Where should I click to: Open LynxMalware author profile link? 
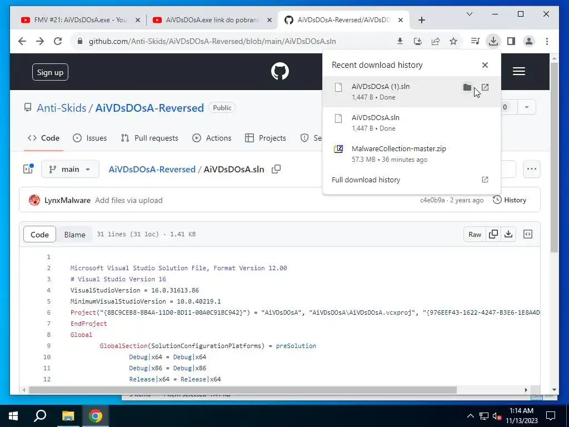67,200
